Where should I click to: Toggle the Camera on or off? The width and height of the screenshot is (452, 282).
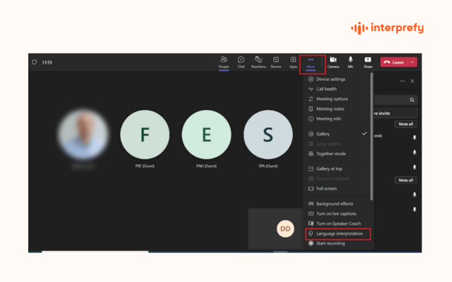pos(333,61)
